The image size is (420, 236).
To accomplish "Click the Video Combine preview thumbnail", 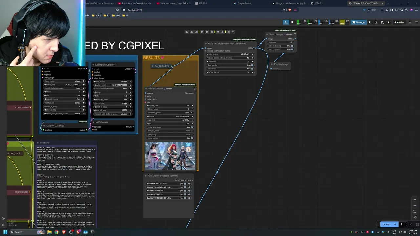I will (x=170, y=156).
